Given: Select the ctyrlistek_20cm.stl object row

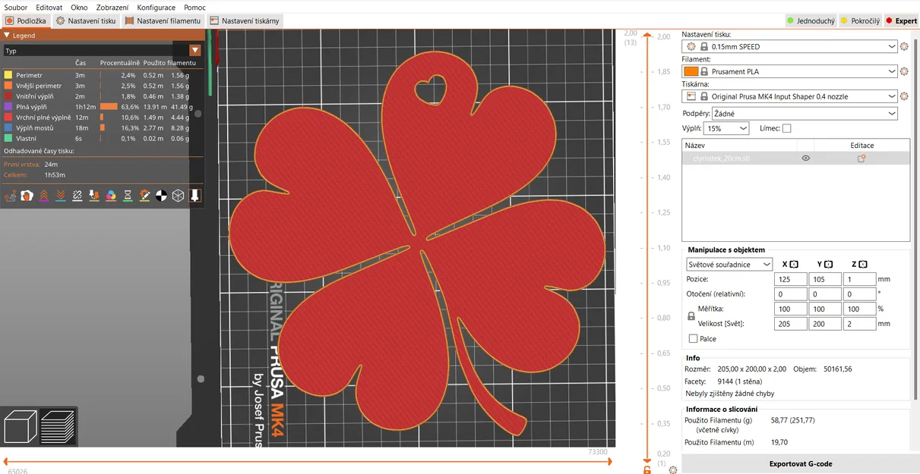Looking at the screenshot, I should pyautogui.click(x=795, y=159).
